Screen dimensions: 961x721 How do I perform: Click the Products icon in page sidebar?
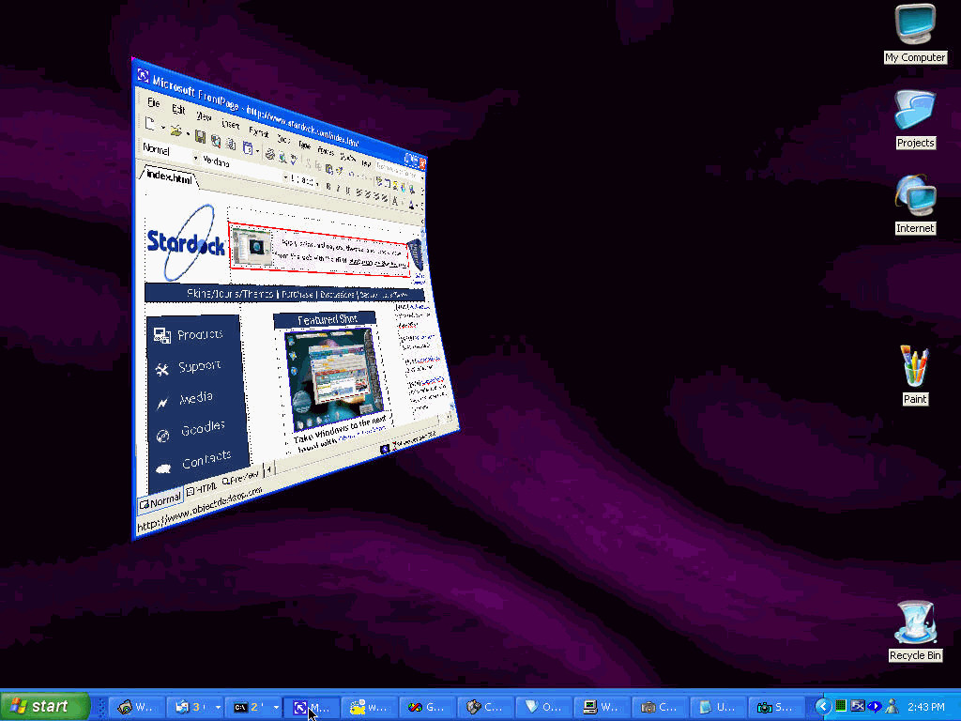tap(161, 335)
